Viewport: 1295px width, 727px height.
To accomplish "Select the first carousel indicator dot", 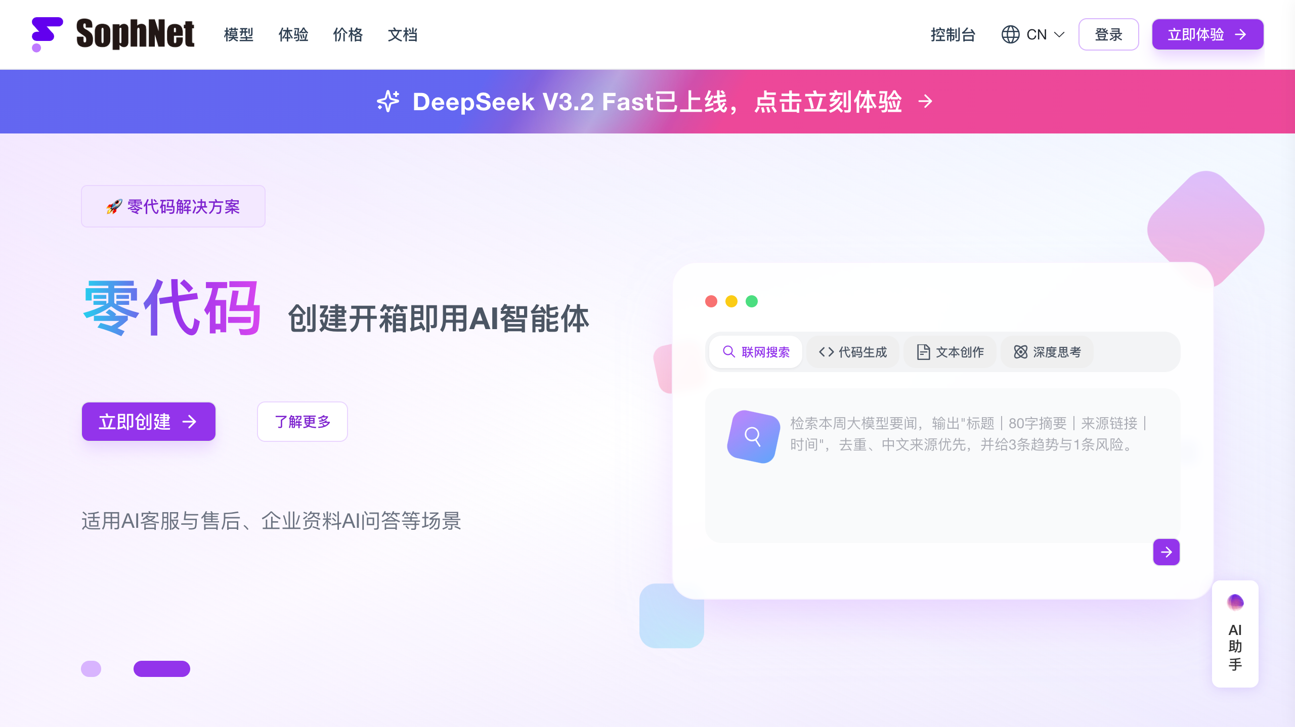I will [91, 668].
